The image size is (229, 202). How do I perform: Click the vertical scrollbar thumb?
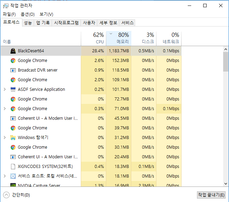(226, 62)
